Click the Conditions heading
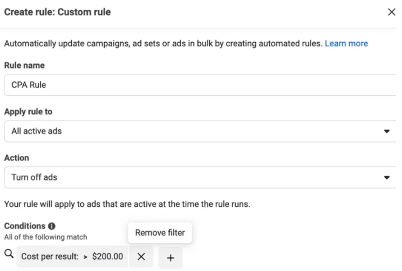This screenshot has height=271, width=402. tap(23, 226)
